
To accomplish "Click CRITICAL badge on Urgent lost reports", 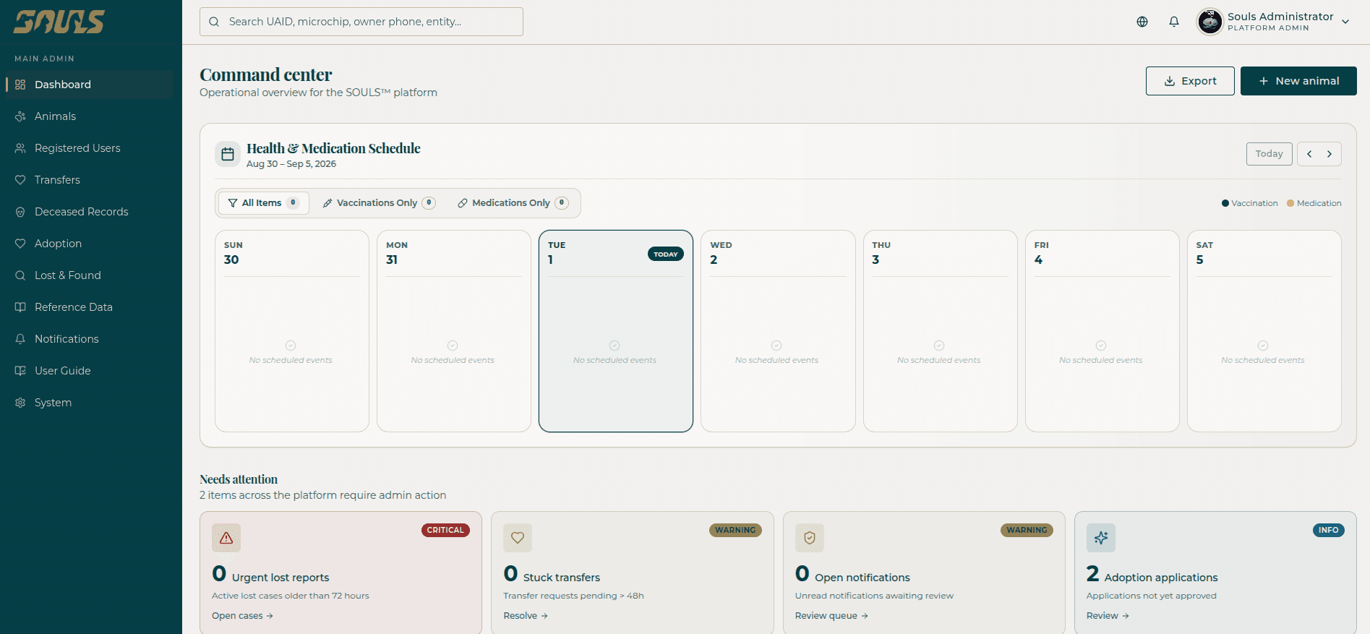I will pyautogui.click(x=445, y=530).
